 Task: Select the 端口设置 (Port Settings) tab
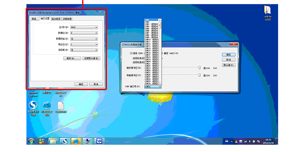[x=45, y=19]
